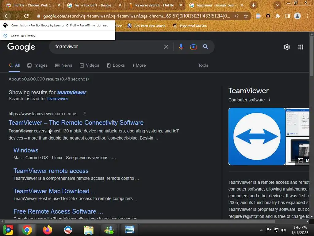The height and width of the screenshot is (236, 314).
Task: Open a new browser tab
Action: tap(254, 5)
